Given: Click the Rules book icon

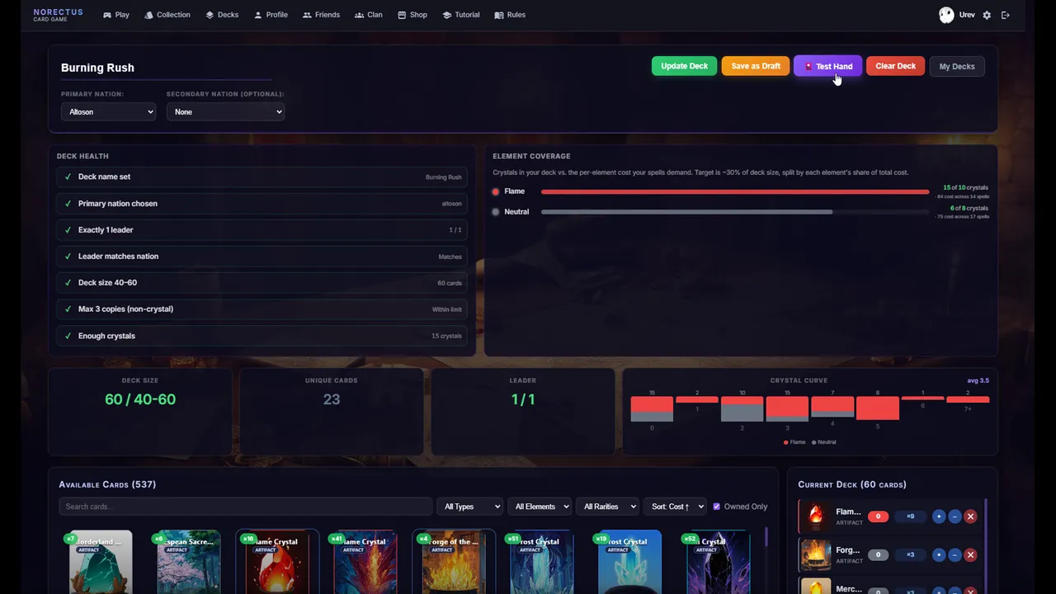Looking at the screenshot, I should tap(498, 15).
